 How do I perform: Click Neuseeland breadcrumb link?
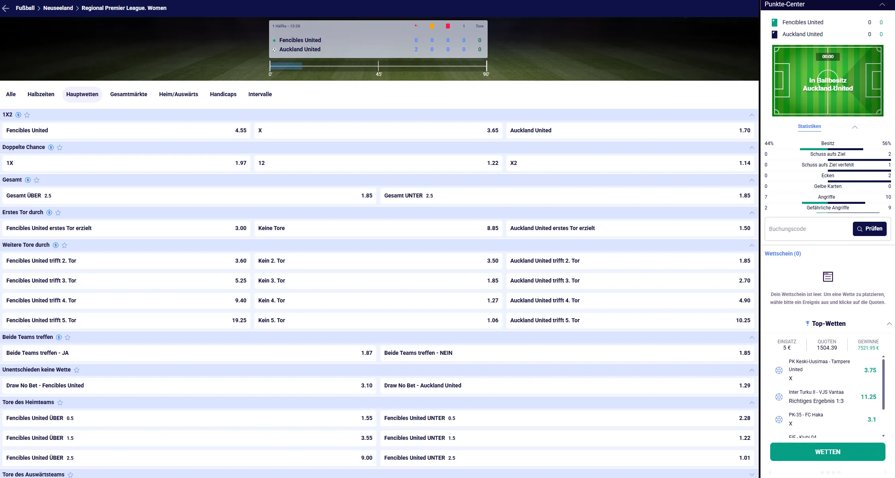click(58, 8)
